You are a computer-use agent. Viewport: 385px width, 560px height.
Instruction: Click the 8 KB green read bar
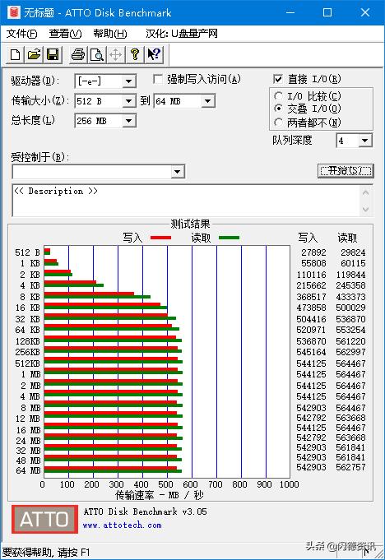97,297
